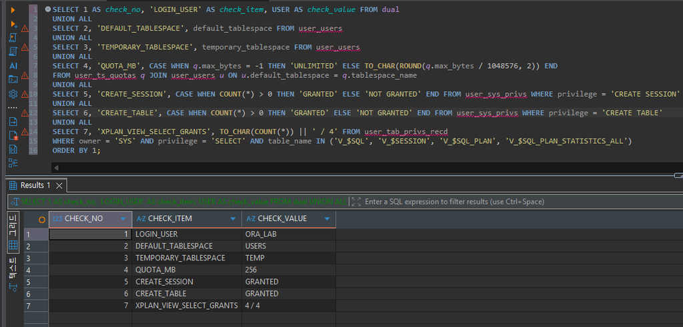Open CHECK_ITEM column filter dropdown
The width and height of the screenshot is (683, 327).
tap(233, 218)
